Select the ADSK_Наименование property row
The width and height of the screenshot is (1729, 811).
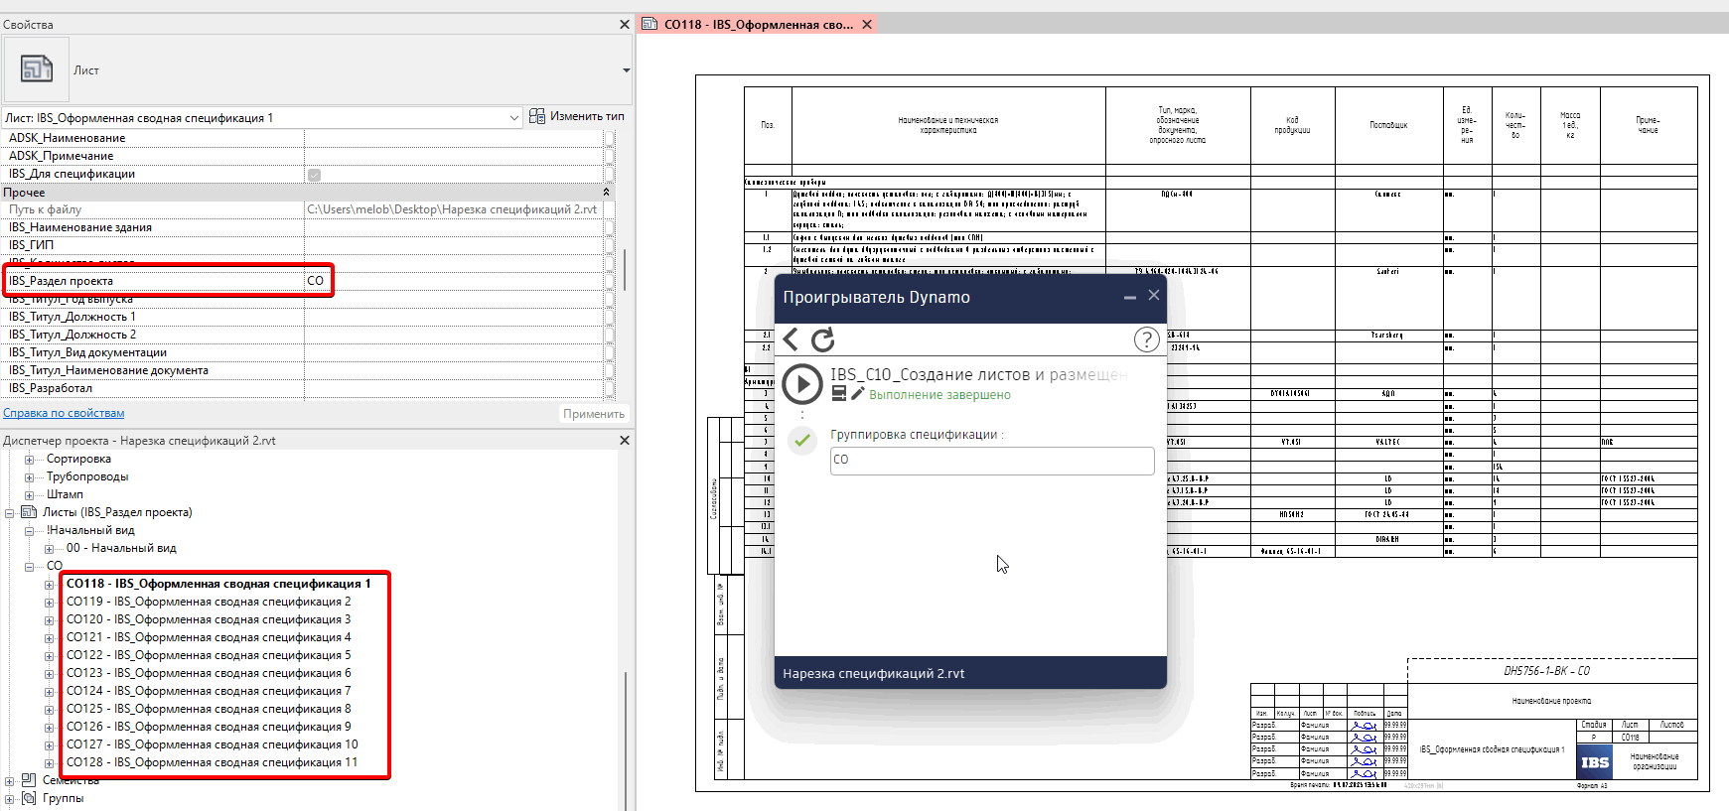[304, 138]
